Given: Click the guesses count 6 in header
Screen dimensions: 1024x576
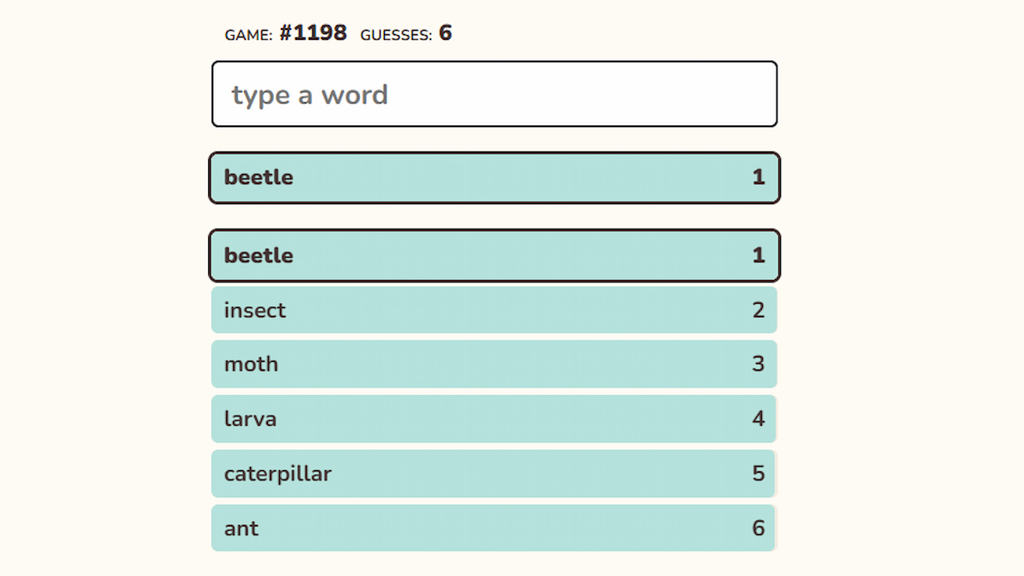Looking at the screenshot, I should point(445,33).
